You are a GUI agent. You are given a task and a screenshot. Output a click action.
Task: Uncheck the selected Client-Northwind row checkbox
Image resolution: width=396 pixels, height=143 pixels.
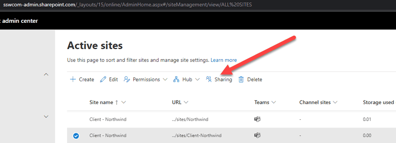point(76,136)
